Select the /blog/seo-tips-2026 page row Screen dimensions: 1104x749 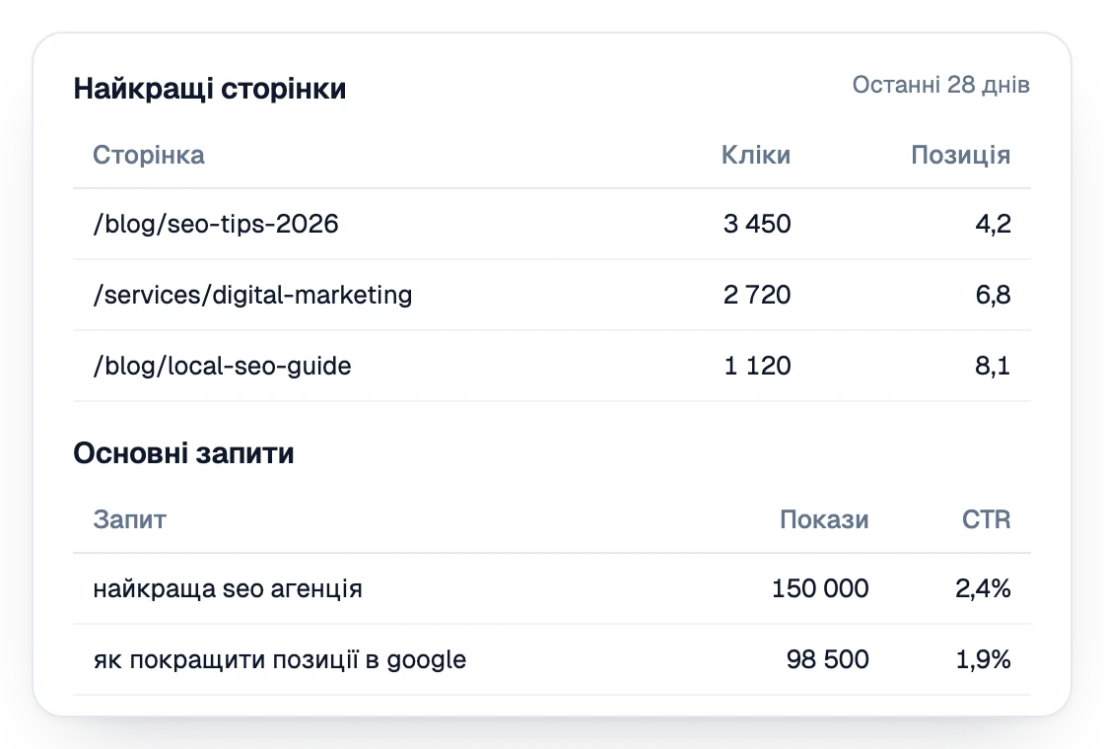552,224
